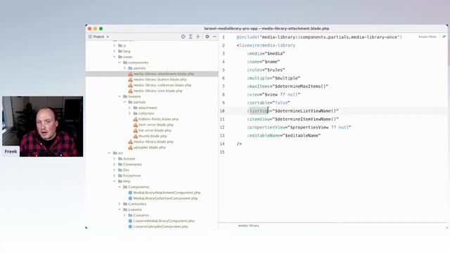Click item-error.blade.php file icon
Viewport: 450px width, 253px height.
click(x=136, y=125)
